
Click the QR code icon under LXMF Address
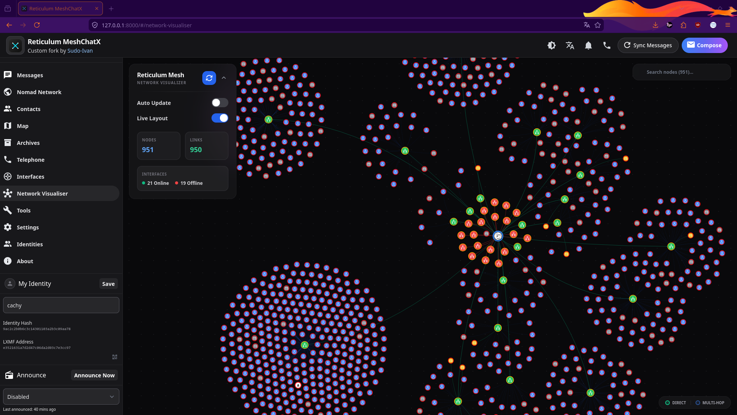pyautogui.click(x=115, y=357)
